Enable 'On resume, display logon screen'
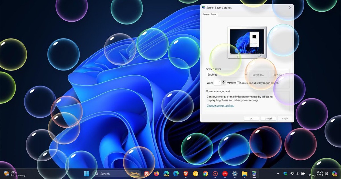This screenshot has height=179, width=341. pos(238,83)
